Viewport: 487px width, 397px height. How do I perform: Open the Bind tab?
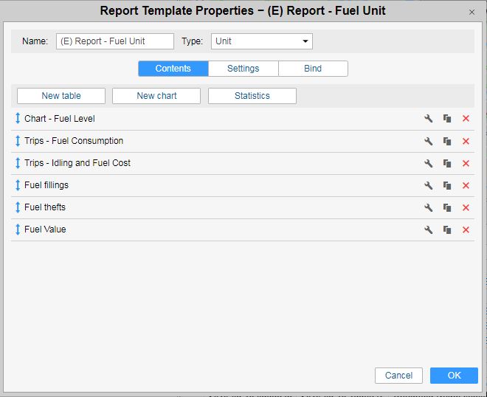[x=313, y=69]
